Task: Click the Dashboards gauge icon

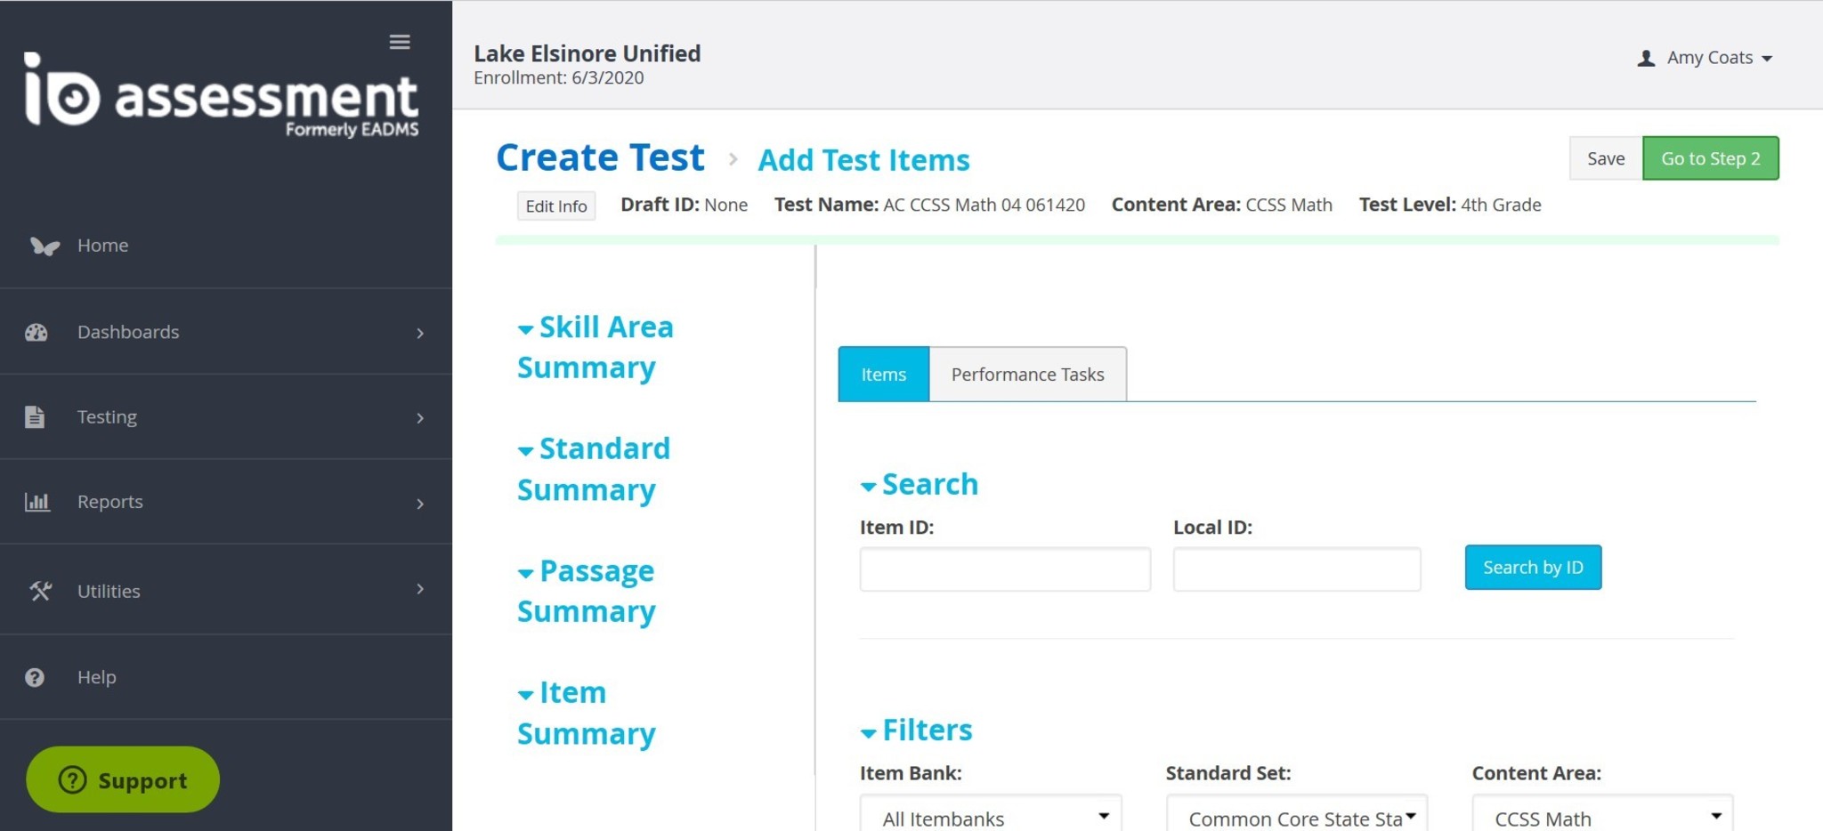Action: [36, 332]
